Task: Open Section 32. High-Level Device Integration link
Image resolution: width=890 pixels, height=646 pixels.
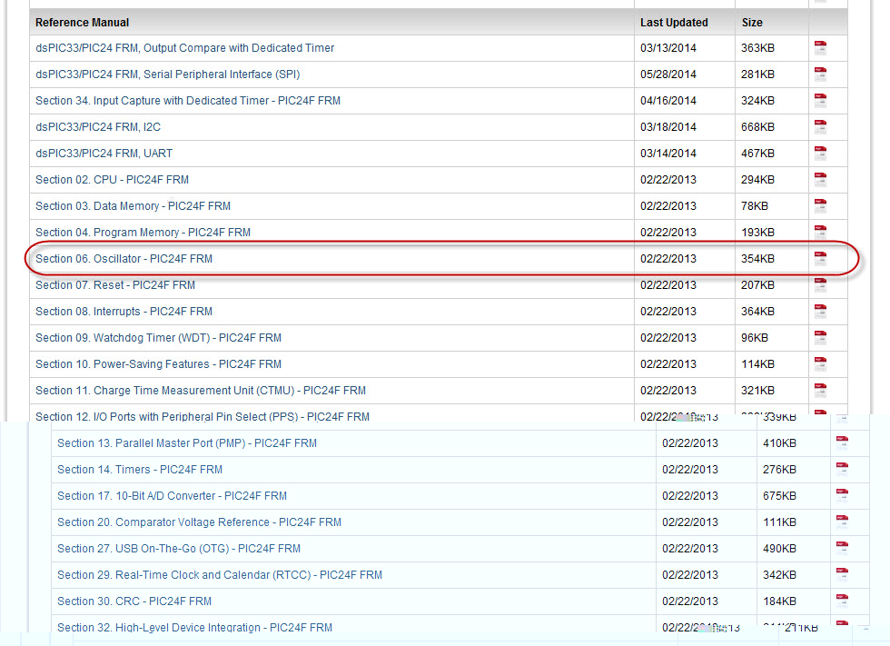Action: [x=194, y=627]
